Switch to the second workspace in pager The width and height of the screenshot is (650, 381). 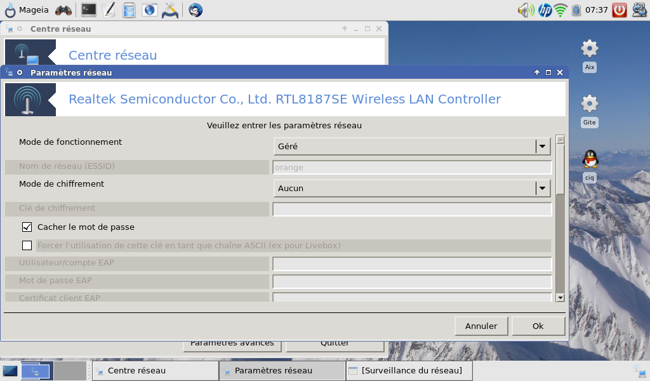[x=70, y=371]
